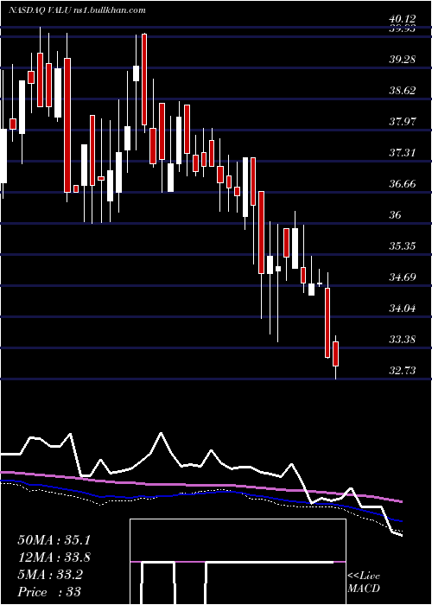
Task: Click the 37.97 price axis label
Action: coord(403,122)
